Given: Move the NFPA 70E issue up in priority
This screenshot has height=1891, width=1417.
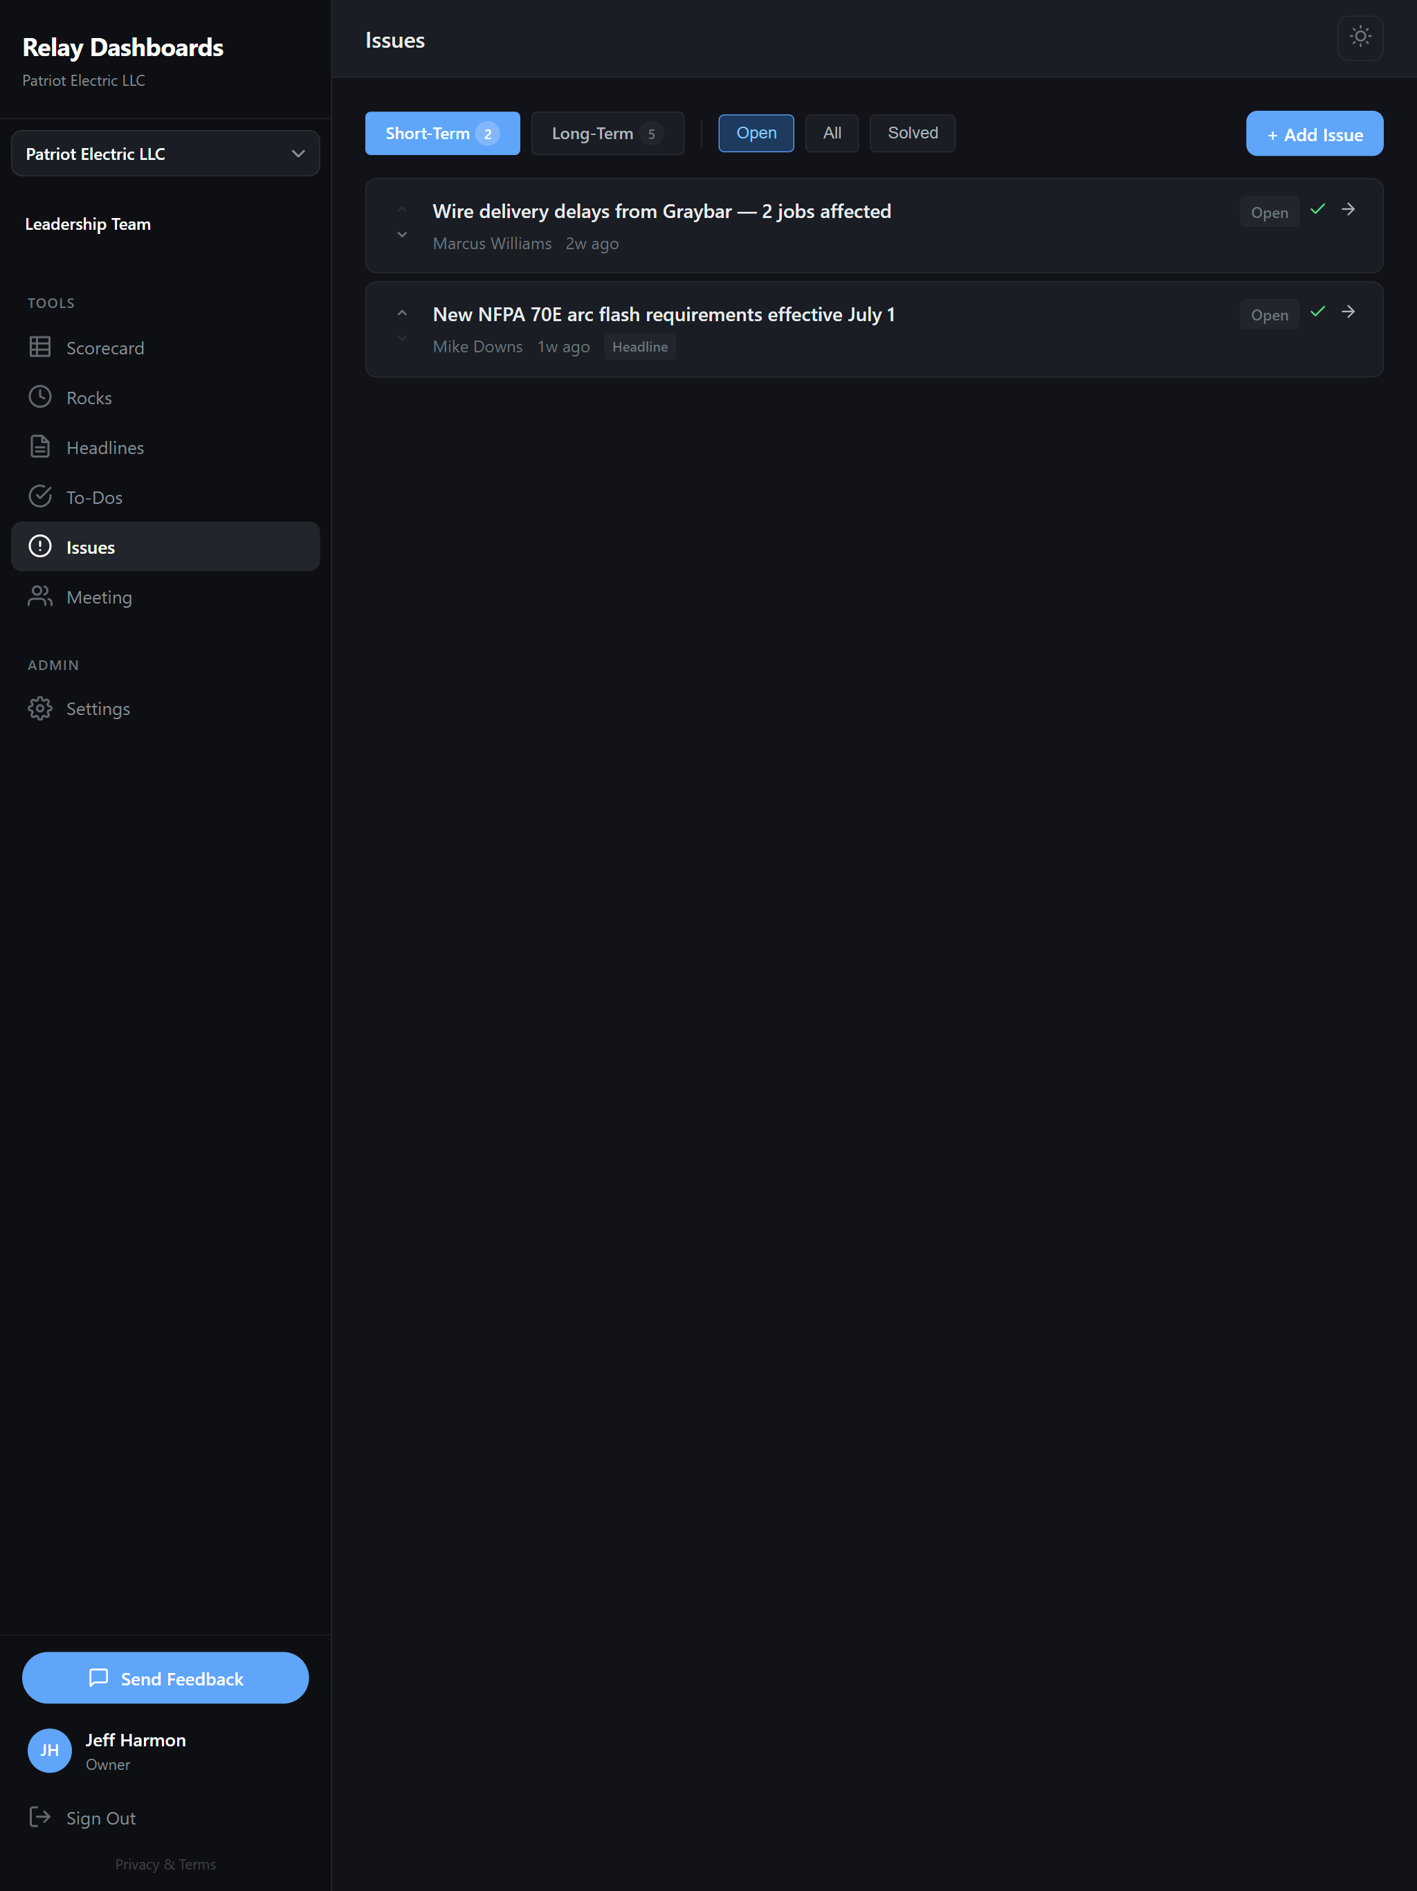Looking at the screenshot, I should [x=402, y=314].
